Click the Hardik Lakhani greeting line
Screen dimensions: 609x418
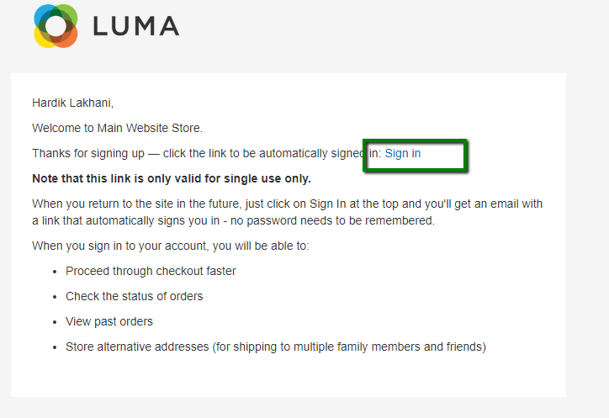tap(72, 103)
